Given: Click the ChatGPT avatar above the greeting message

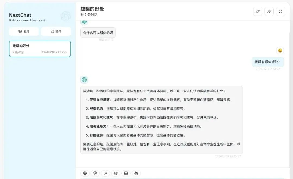Looking at the screenshot, I should pos(84,22).
